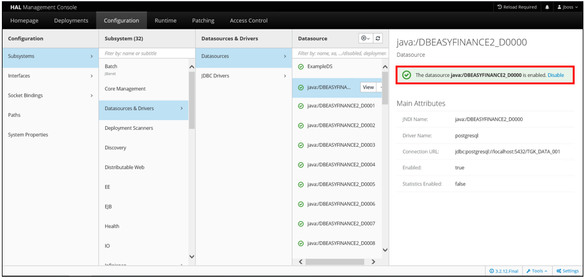Click the status icon of DBEASYFINANCE2_D0006
Screen dimensions: 584x278
point(301,204)
